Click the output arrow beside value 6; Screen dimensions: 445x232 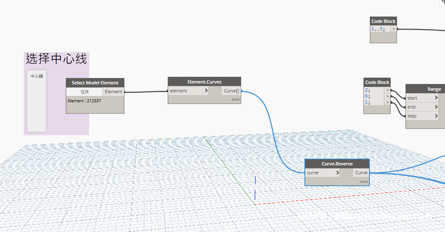(x=387, y=96)
